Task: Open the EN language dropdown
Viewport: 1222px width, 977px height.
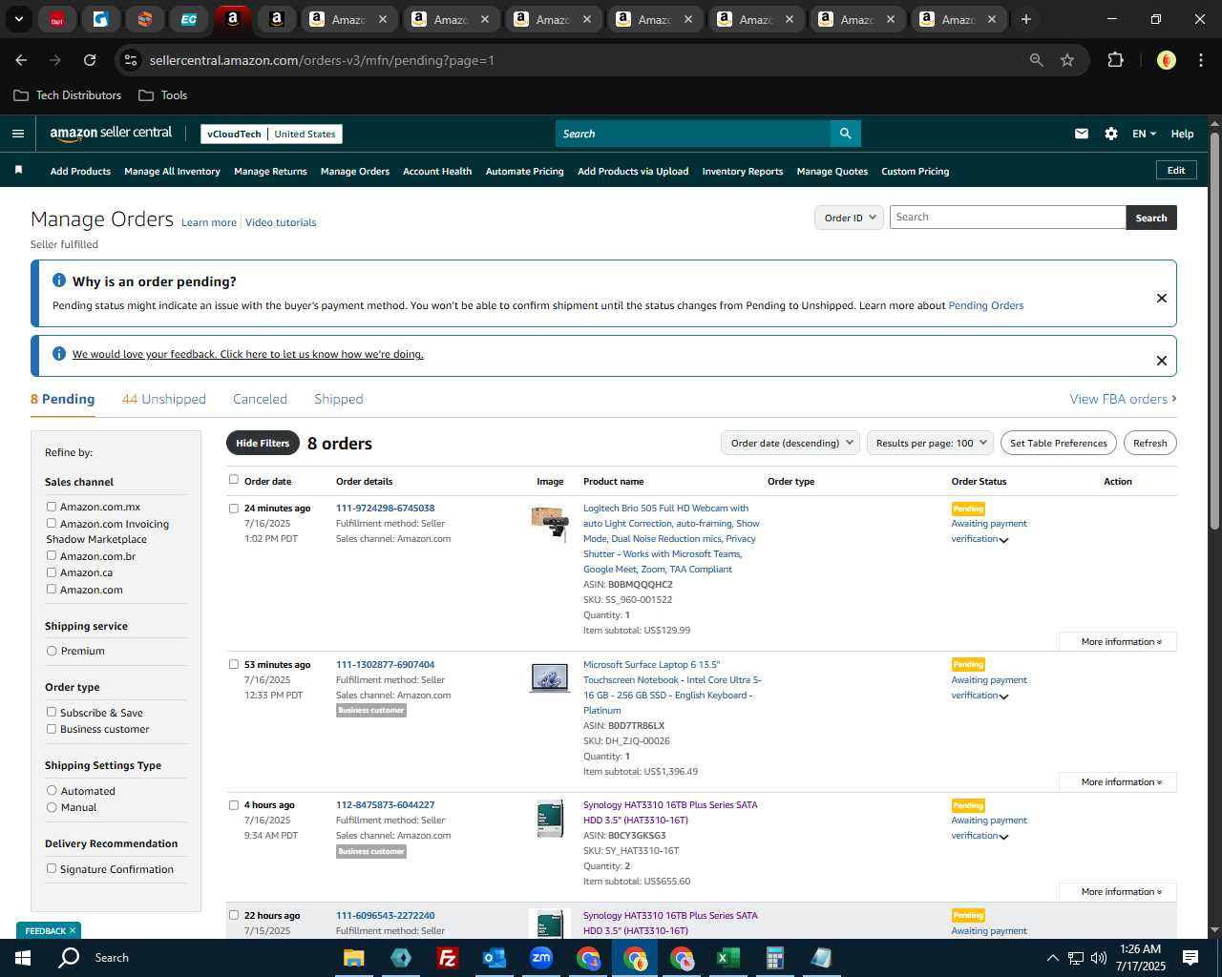Action: point(1144,134)
